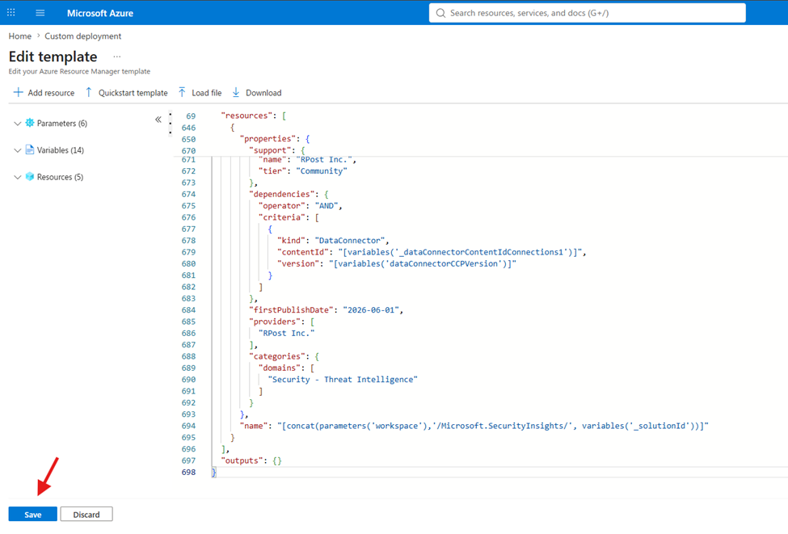Click the "outputs" key on line 697

[x=242, y=460]
